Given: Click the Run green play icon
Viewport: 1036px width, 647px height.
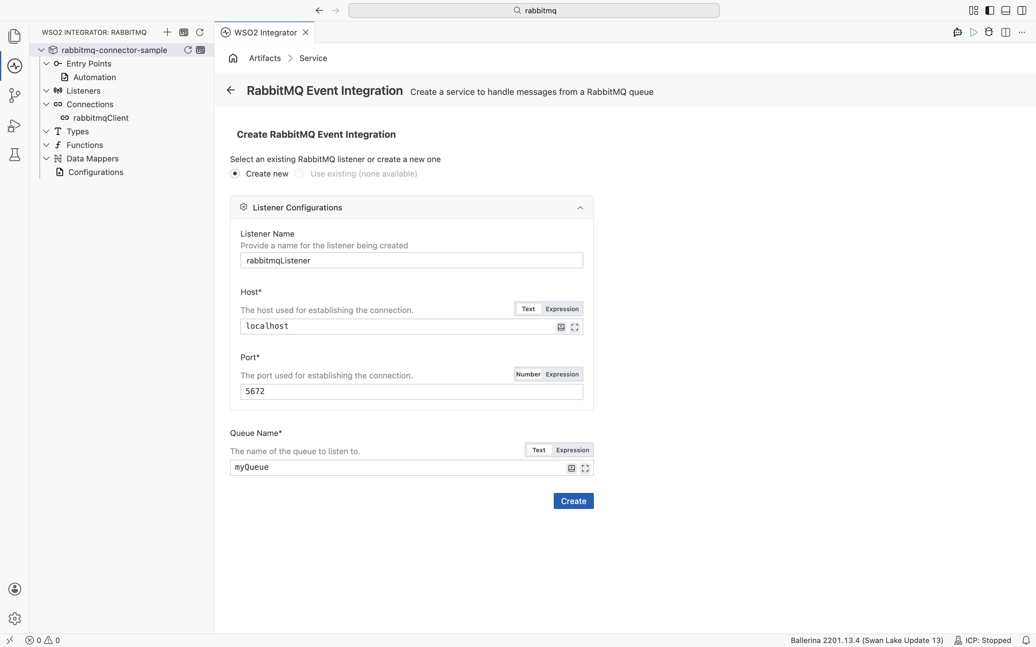Looking at the screenshot, I should click(973, 33).
